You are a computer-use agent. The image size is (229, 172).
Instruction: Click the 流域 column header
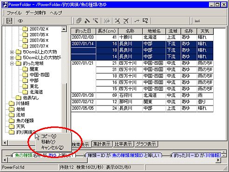[x=173, y=31]
